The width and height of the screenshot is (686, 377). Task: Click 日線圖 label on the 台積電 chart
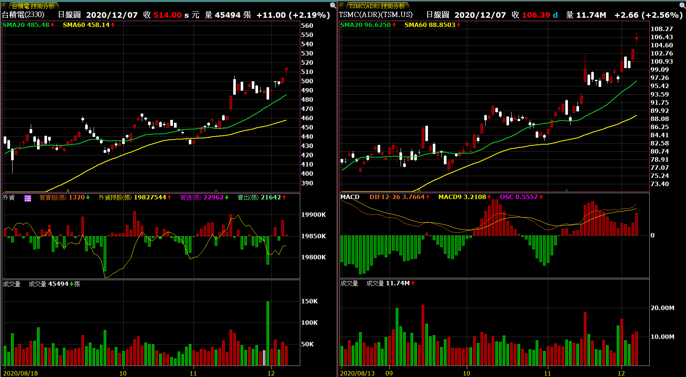pos(69,15)
